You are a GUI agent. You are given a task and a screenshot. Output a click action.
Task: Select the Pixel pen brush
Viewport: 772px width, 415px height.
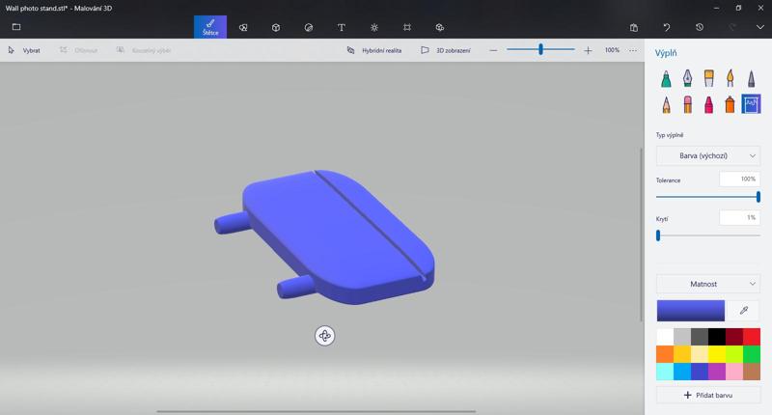pos(751,79)
